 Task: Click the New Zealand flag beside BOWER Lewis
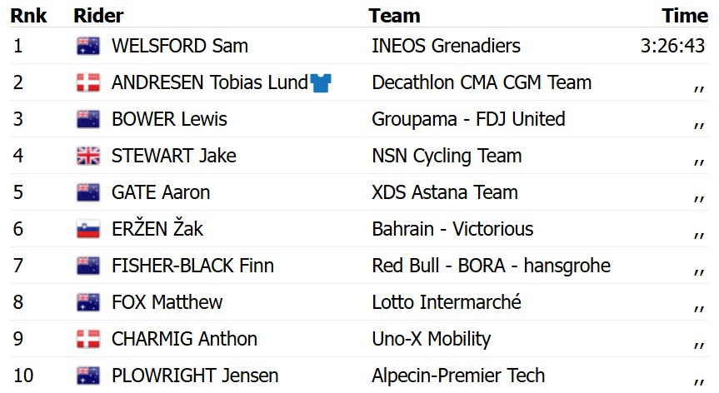(x=87, y=119)
